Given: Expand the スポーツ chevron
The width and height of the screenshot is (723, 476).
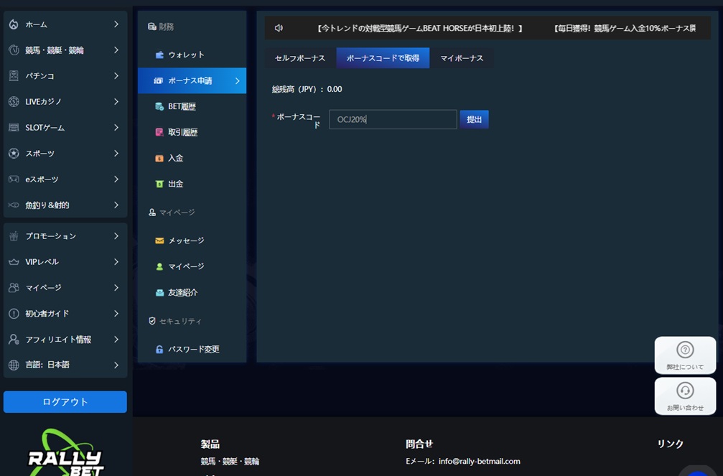Looking at the screenshot, I should point(116,153).
